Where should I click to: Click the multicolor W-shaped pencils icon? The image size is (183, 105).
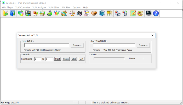coord(57,13)
